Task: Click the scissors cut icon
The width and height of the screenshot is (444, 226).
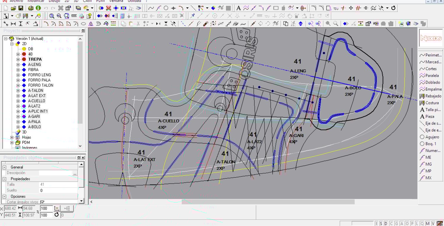Action: point(138,24)
